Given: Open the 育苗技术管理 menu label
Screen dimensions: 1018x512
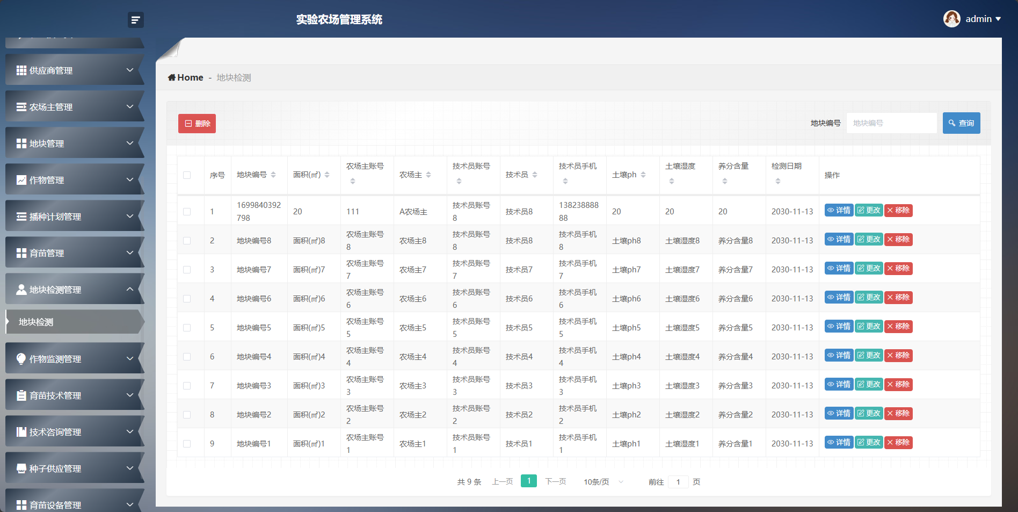Looking at the screenshot, I should [55, 395].
